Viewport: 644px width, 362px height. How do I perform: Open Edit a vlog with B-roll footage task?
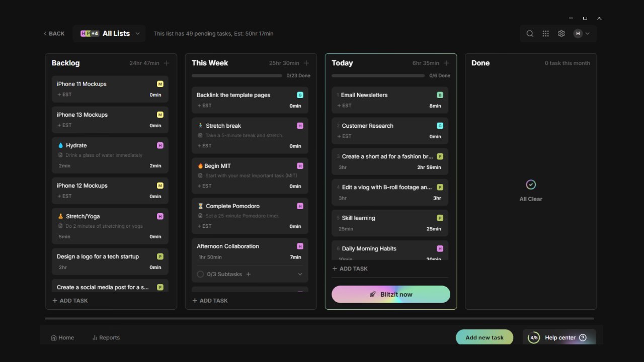[x=390, y=192]
